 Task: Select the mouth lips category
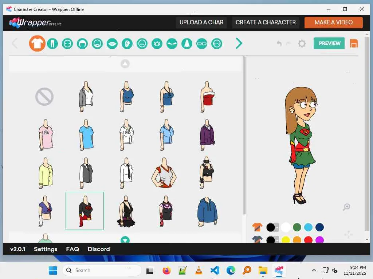click(112, 44)
